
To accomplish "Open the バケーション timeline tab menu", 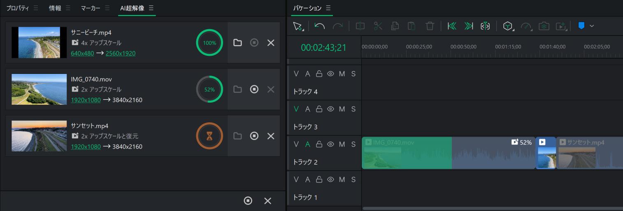I will [328, 8].
